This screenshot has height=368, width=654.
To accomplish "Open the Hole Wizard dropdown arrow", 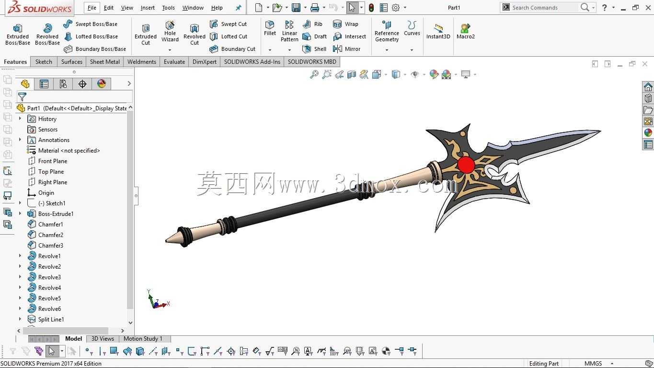I will (170, 50).
